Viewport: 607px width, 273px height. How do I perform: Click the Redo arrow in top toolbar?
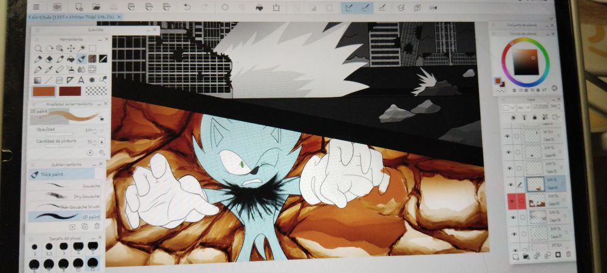pos(205,7)
